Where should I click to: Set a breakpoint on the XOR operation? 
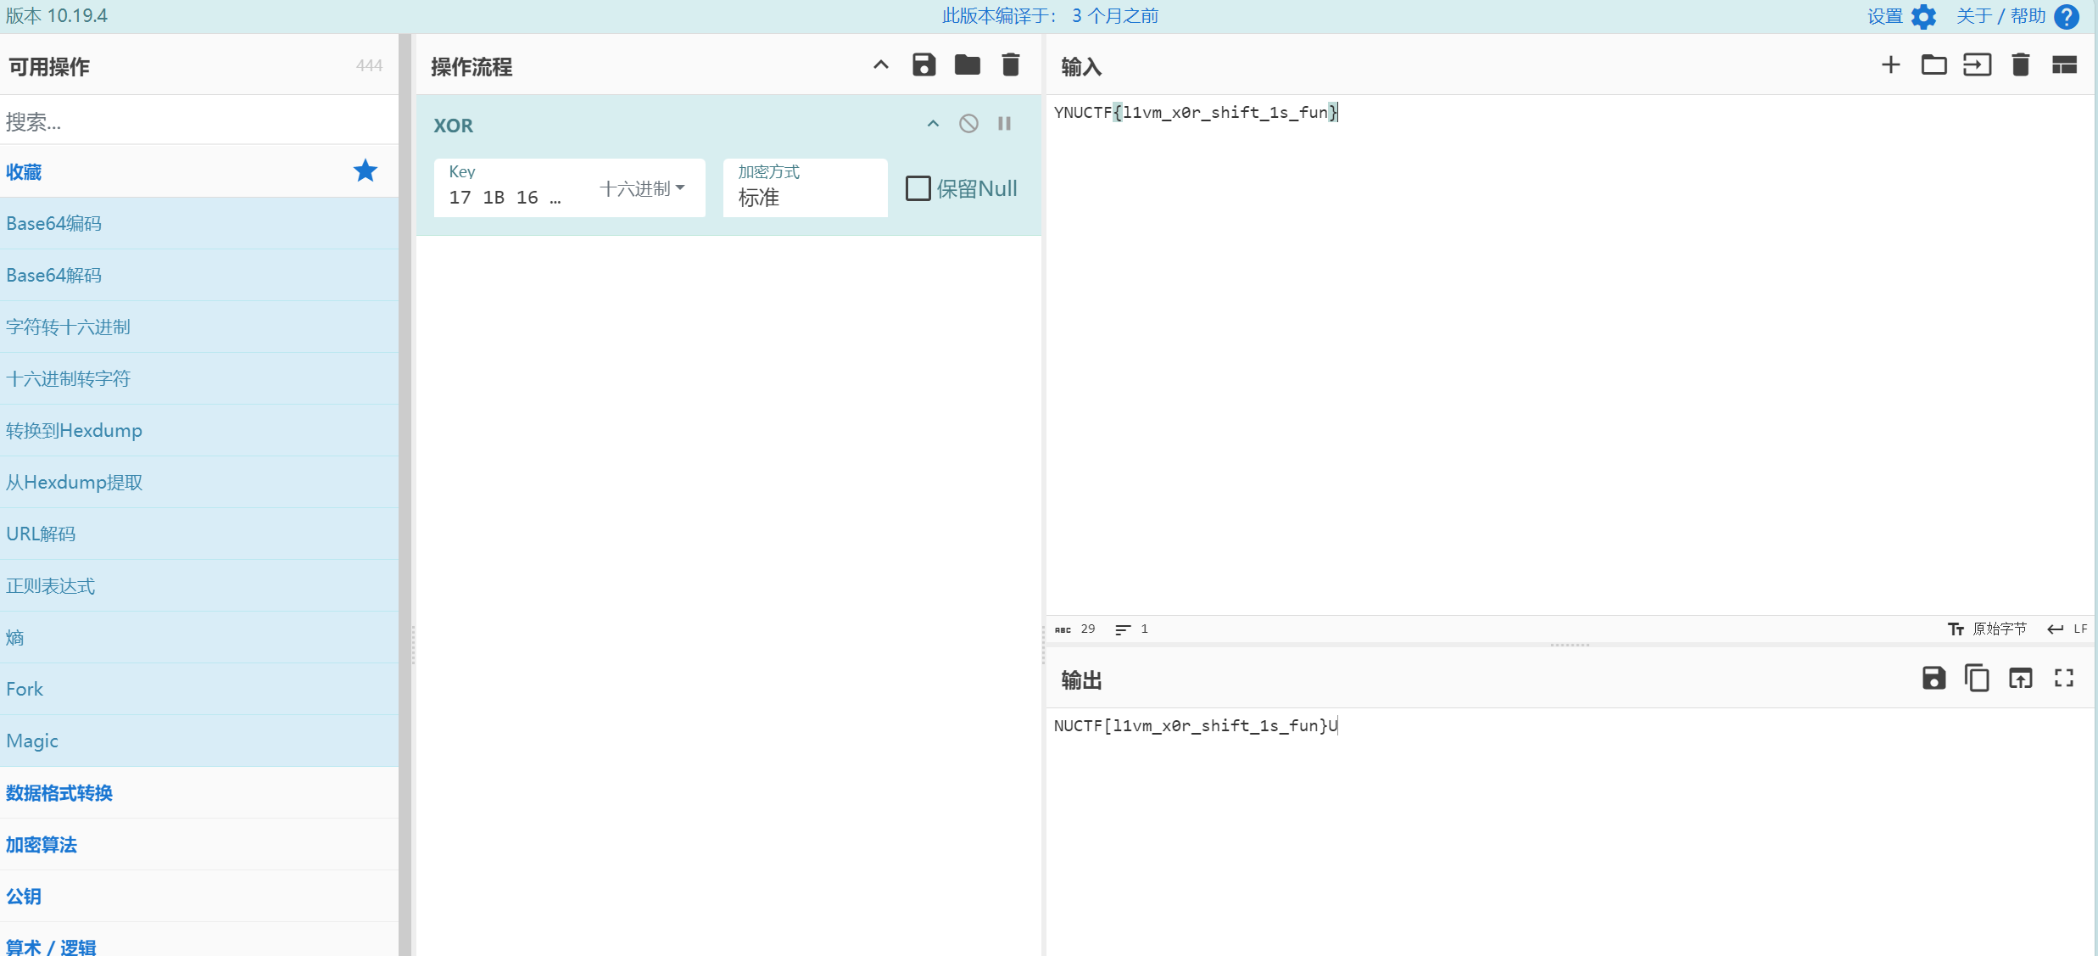point(1004,124)
